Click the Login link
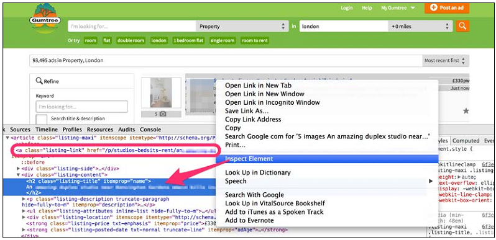The width and height of the screenshot is (496, 240). pyautogui.click(x=347, y=8)
